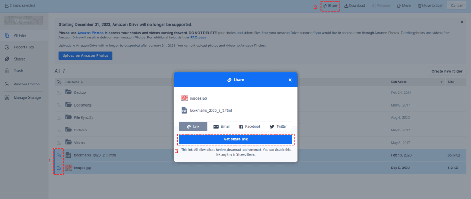This screenshot has height=199, width=471.
Task: Check the Videos folder checkbox
Action: [x=59, y=143]
